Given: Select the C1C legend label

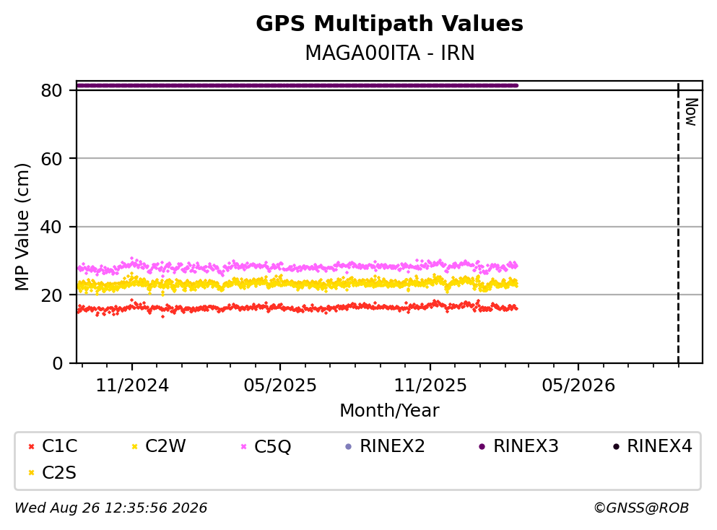Looking at the screenshot, I should pyautogui.click(x=59, y=446).
